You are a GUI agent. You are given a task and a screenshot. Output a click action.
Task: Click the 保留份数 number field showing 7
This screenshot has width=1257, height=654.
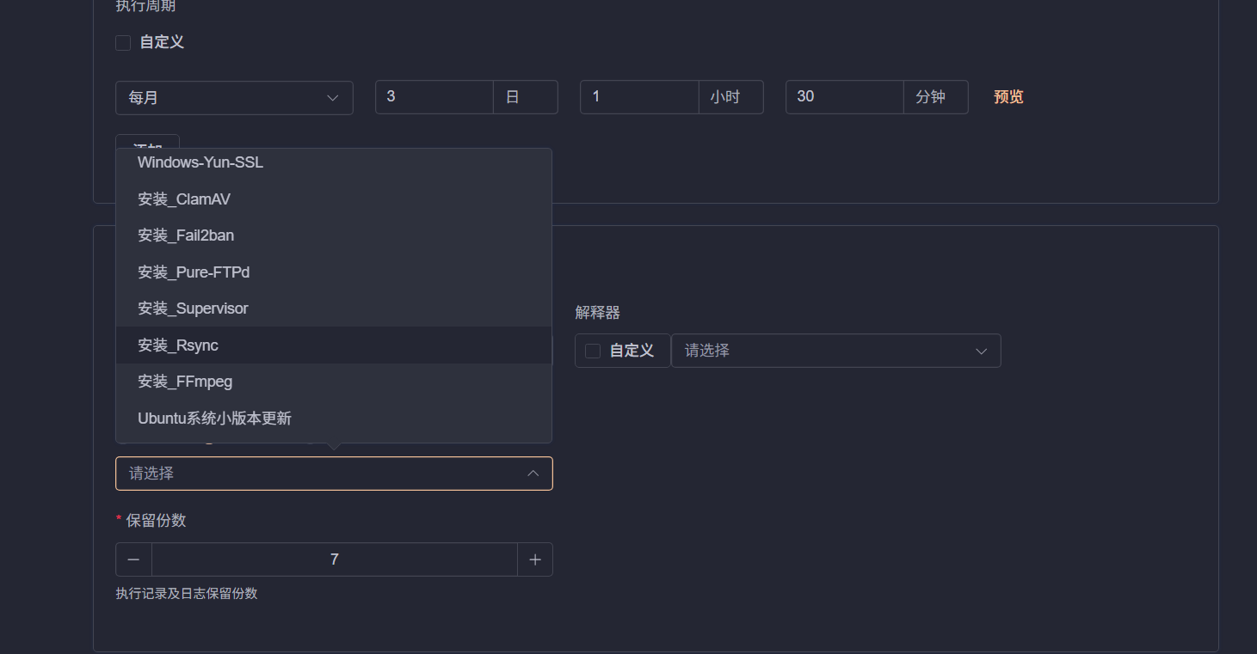(334, 559)
